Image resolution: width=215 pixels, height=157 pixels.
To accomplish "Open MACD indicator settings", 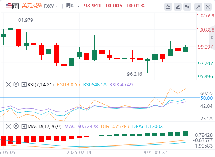I will (16, 126).
